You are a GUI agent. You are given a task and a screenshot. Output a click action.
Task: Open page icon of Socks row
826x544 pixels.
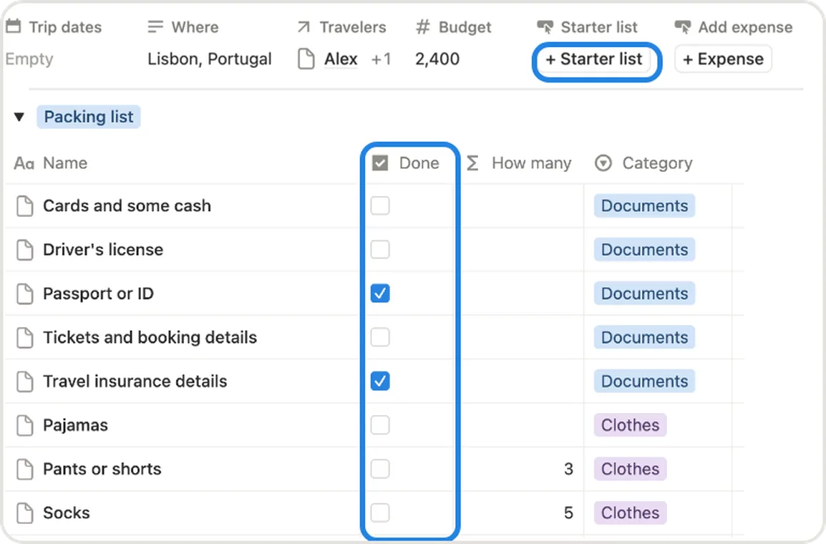[x=24, y=513]
